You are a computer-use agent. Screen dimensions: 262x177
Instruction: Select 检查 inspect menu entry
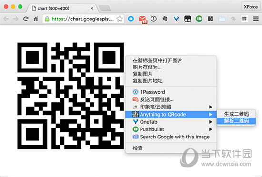coord(171,148)
